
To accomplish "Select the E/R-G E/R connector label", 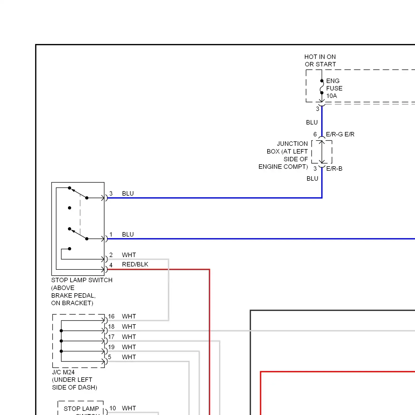I will coord(340,134).
